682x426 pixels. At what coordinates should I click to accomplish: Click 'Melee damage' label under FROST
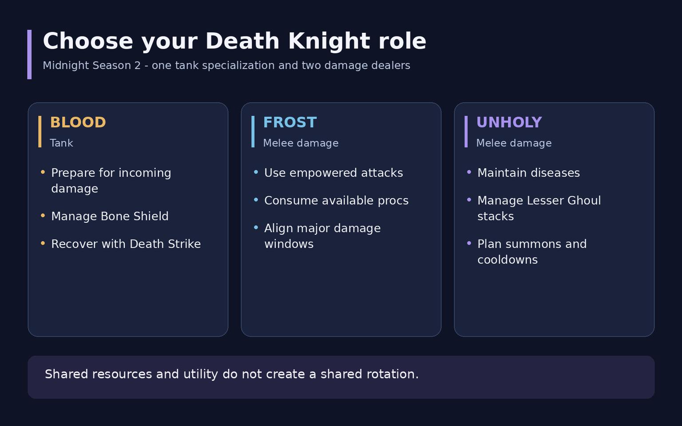click(x=301, y=143)
